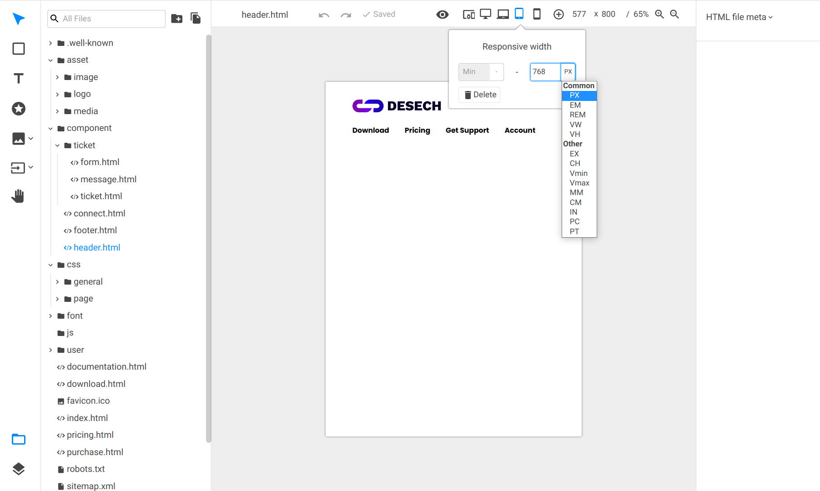Click the Pricing nav link in canvas
This screenshot has height=491, width=820.
click(x=417, y=130)
